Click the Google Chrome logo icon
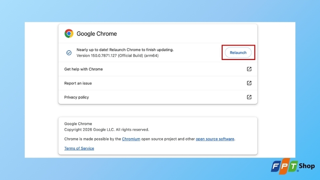Viewport: 320px width, 180px height. 69,34
